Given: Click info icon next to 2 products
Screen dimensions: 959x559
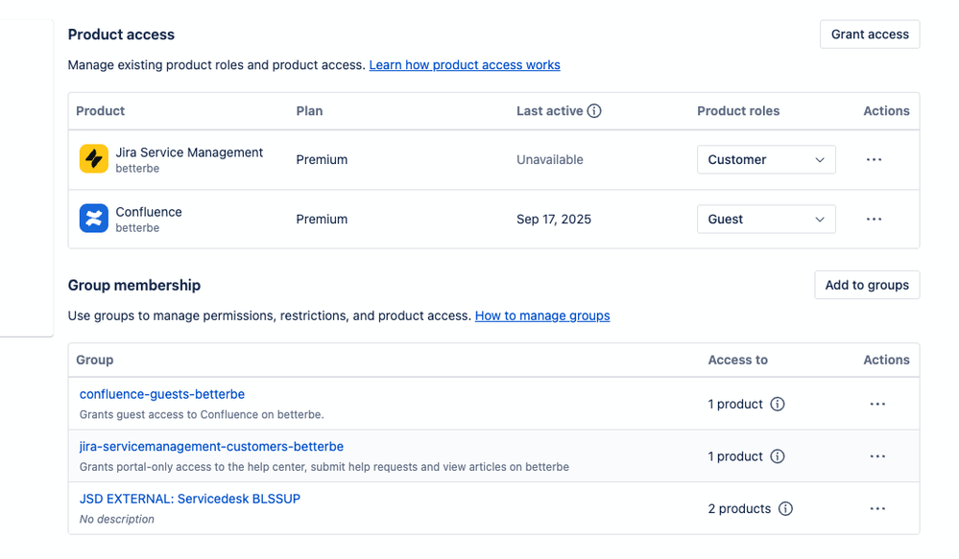Looking at the screenshot, I should click(785, 509).
